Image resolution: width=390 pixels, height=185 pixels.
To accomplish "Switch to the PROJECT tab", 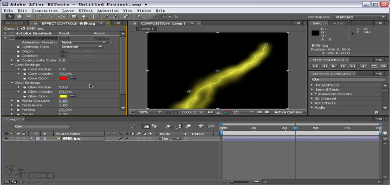I will coord(14,23).
